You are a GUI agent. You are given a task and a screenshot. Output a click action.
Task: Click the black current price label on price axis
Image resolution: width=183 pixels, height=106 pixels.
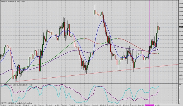point(181,27)
